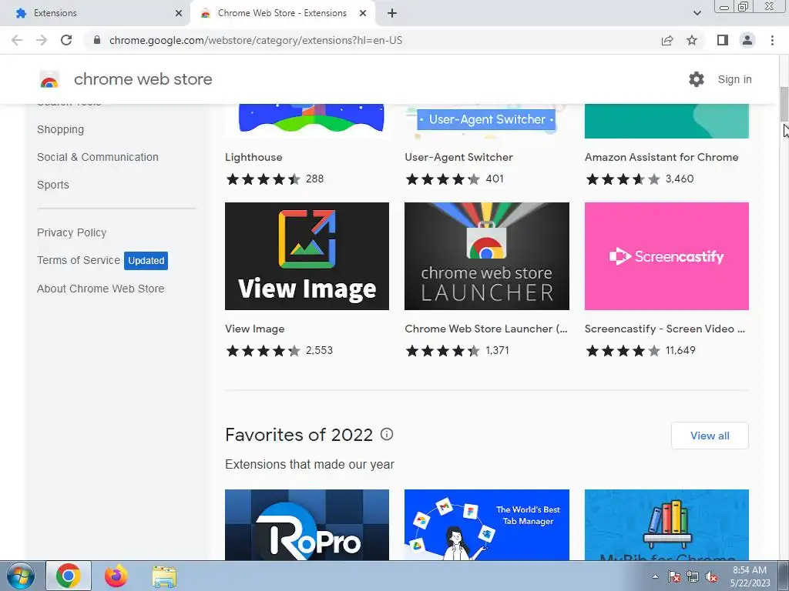Click View Image 2,553 ratings count
The image size is (789, 591).
click(x=319, y=350)
